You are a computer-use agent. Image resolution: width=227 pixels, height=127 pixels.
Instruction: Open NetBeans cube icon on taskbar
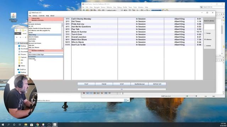pos(43,125)
